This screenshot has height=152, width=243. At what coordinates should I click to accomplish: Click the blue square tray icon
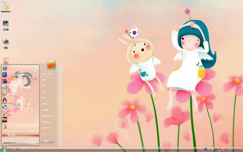[216, 150]
